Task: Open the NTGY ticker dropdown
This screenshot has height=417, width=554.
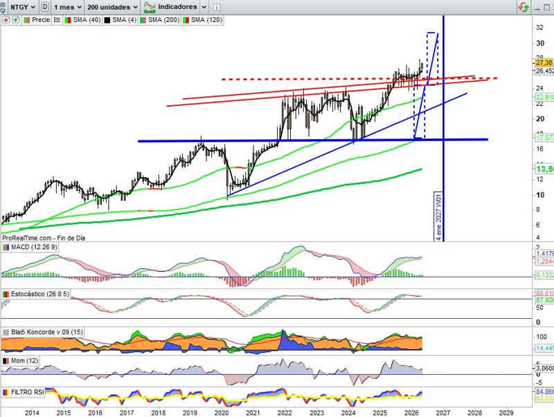Action: pyautogui.click(x=23, y=7)
